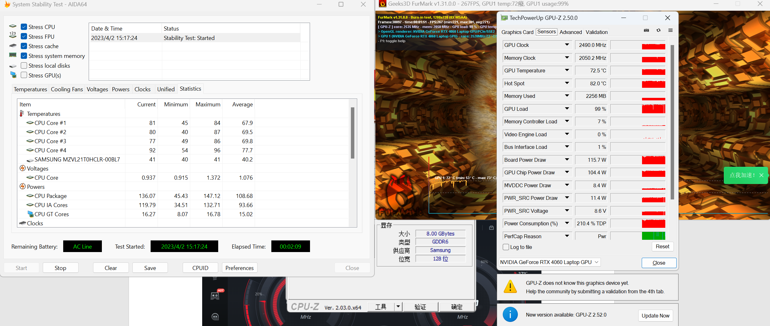This screenshot has height=326, width=770.
Task: Switch to the Unified tab
Action: coord(166,89)
